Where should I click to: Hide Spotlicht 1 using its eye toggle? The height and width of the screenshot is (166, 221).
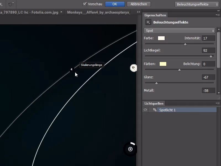145,110
